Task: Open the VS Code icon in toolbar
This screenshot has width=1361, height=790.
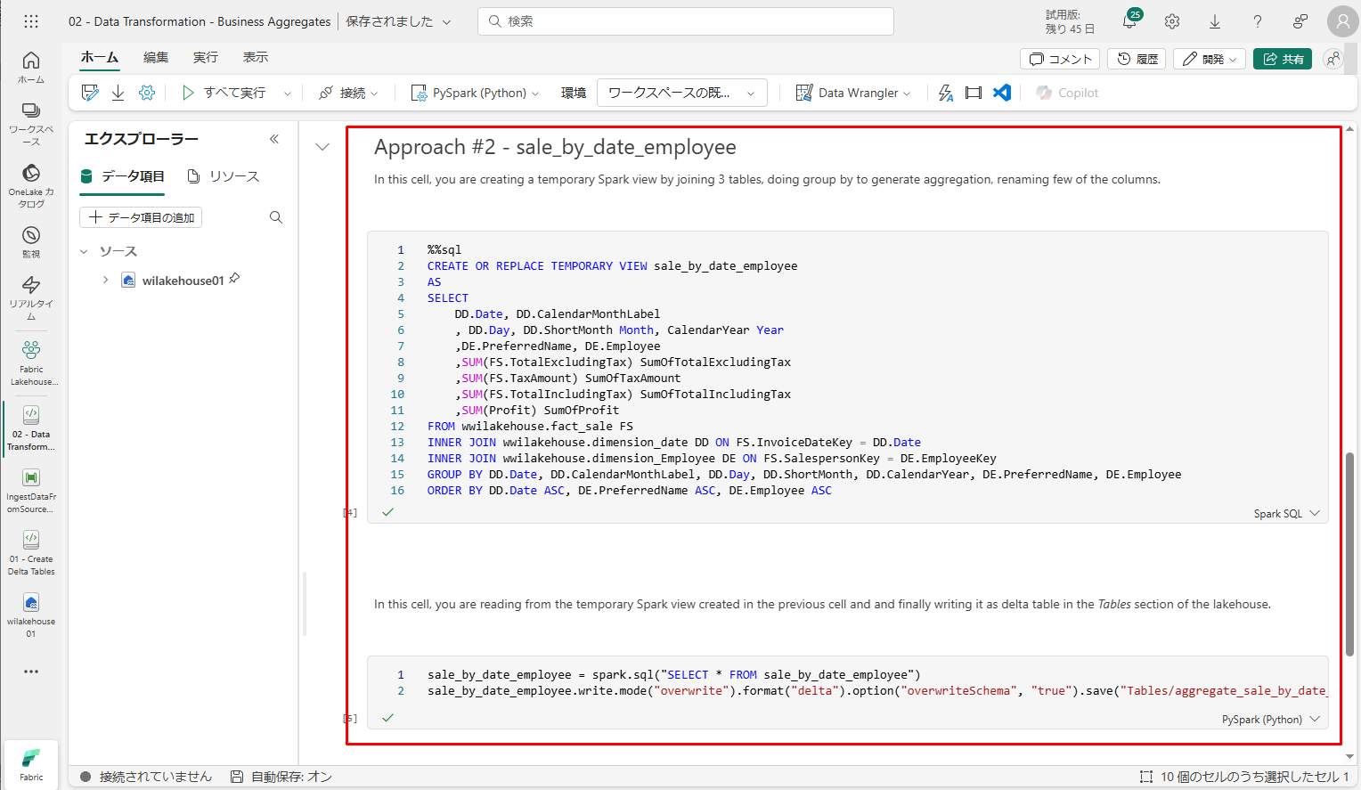Action: tap(1002, 93)
